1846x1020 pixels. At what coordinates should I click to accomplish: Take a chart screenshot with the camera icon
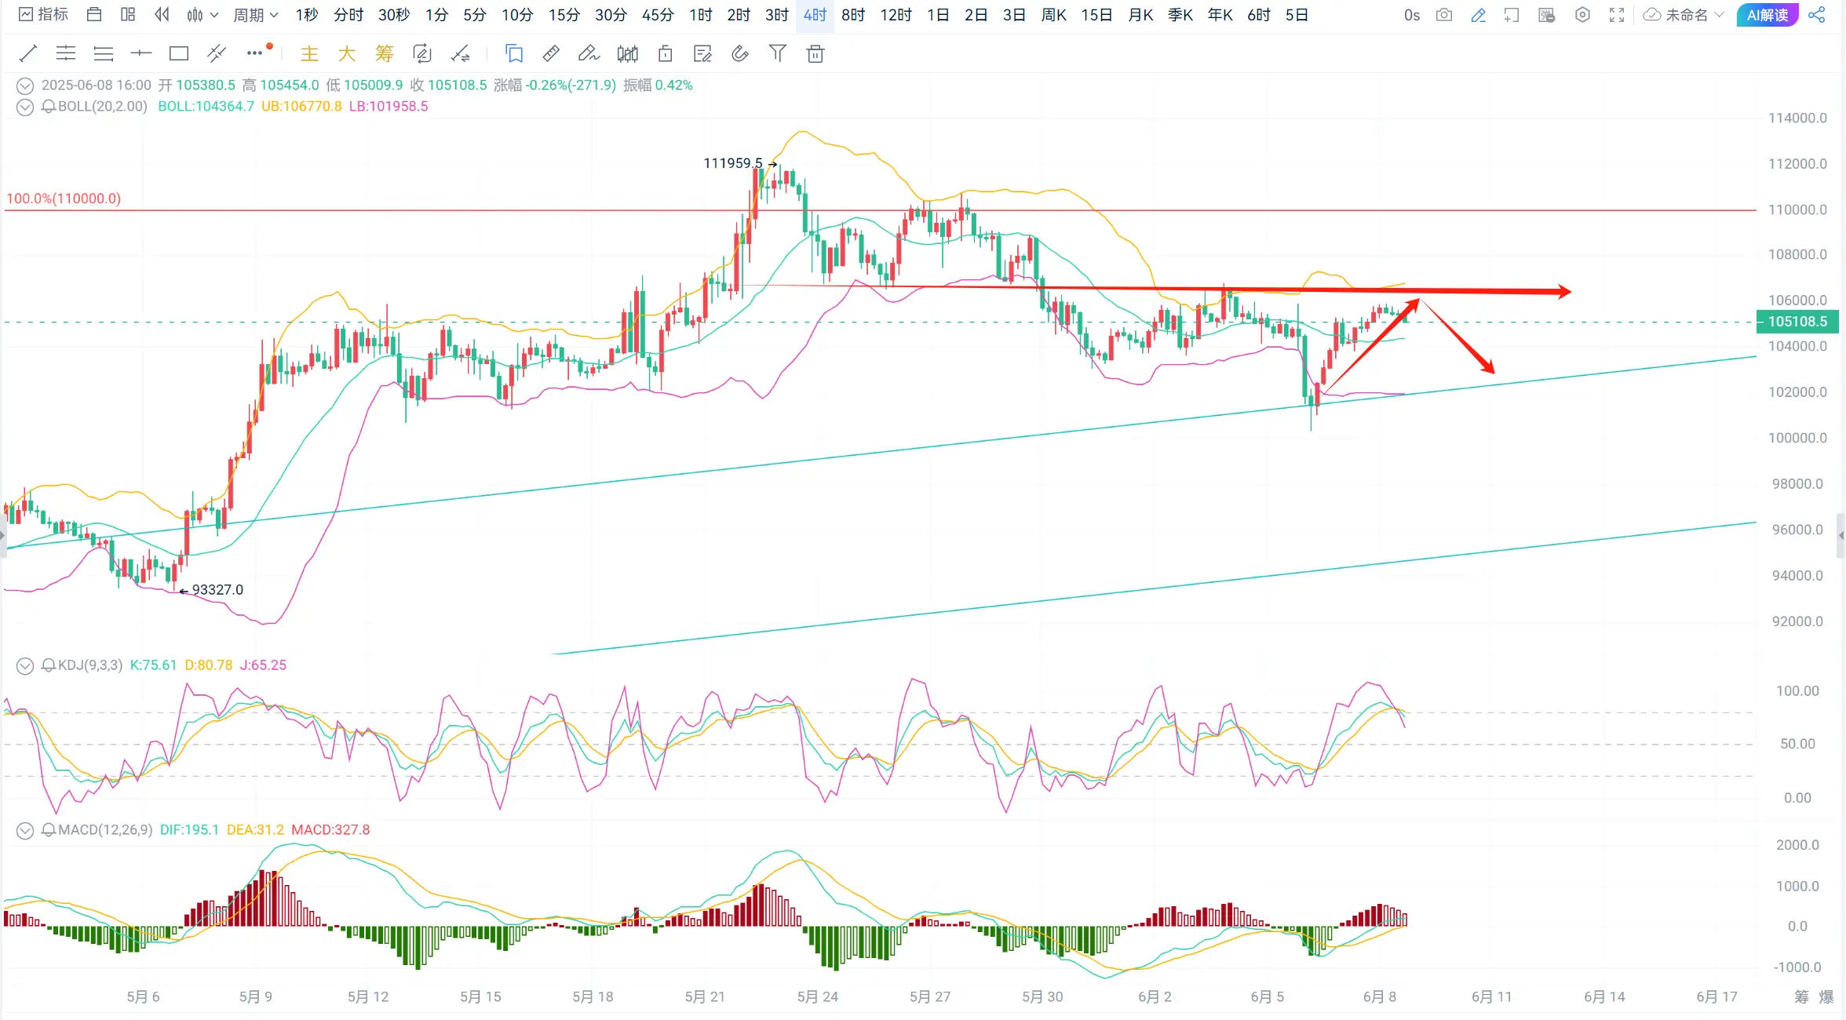pyautogui.click(x=1443, y=15)
